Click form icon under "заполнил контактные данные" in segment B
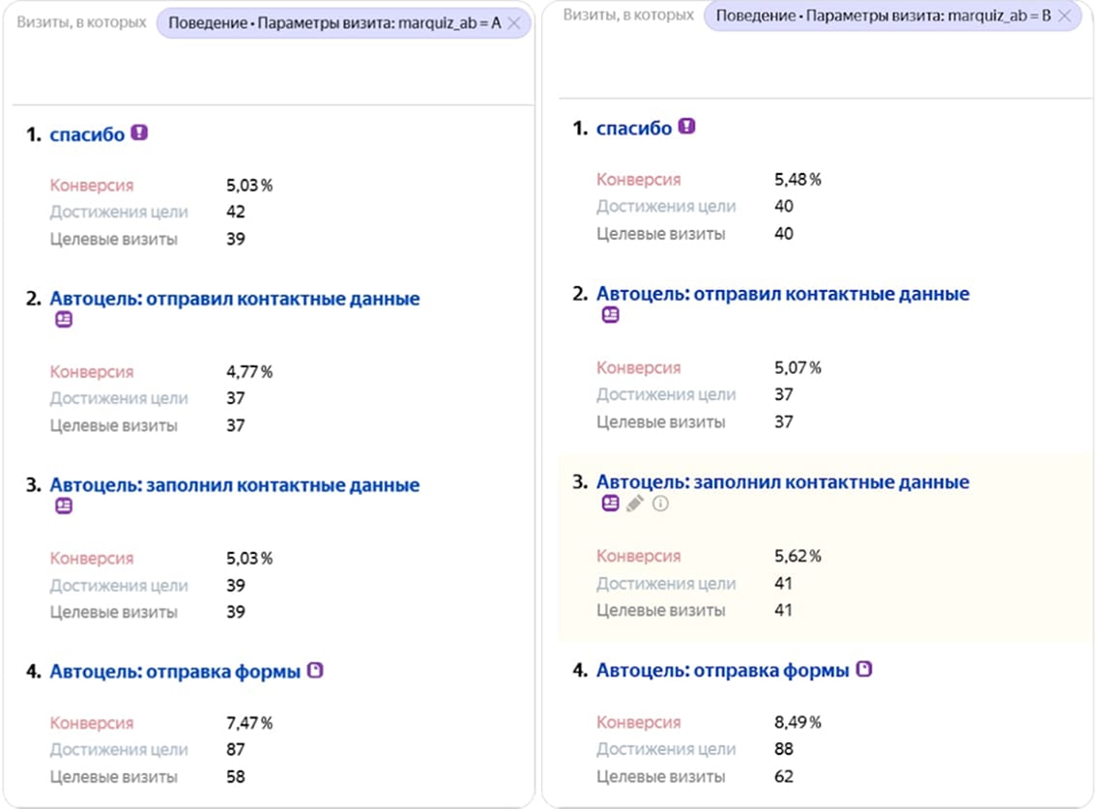This screenshot has width=1100, height=809. tap(610, 503)
